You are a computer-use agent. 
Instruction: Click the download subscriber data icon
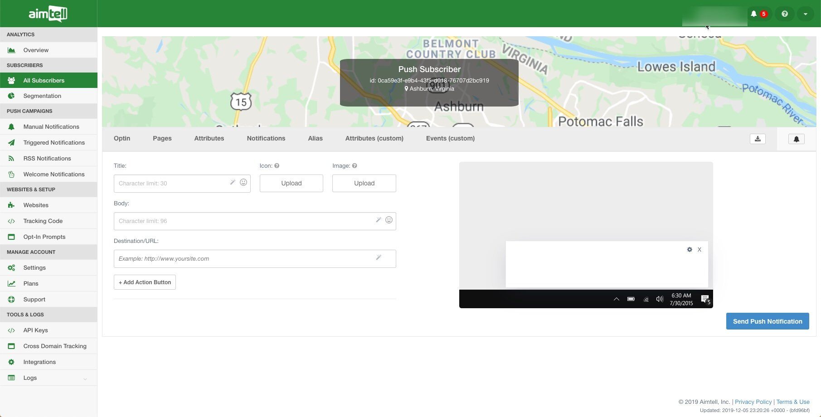pos(758,139)
